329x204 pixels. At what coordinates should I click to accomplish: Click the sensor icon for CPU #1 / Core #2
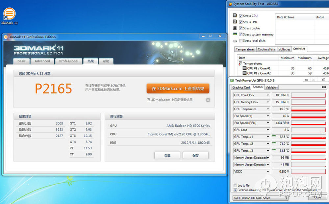click(244, 73)
